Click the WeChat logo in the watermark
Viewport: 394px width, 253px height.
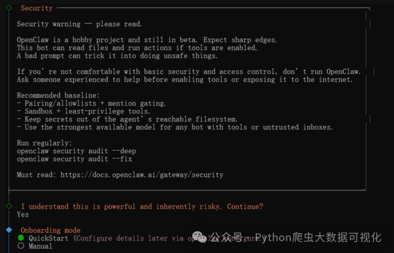(197, 237)
